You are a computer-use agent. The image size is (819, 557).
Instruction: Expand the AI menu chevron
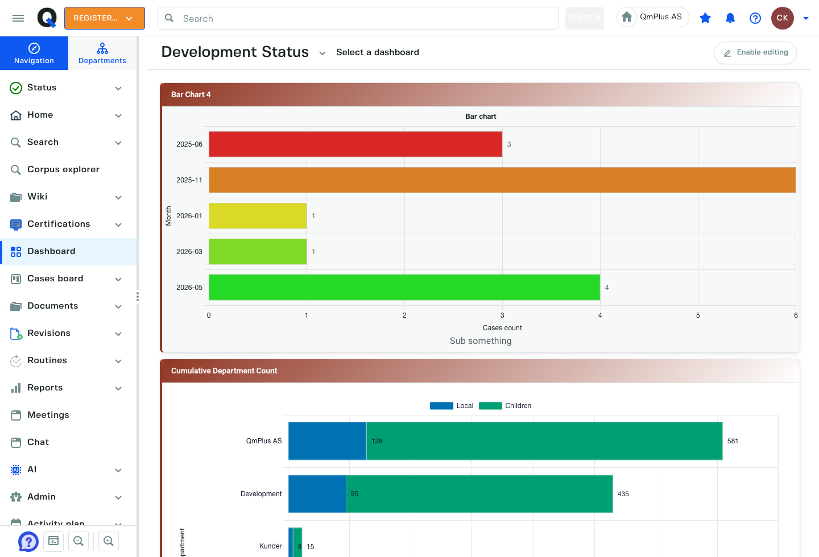pyautogui.click(x=118, y=470)
